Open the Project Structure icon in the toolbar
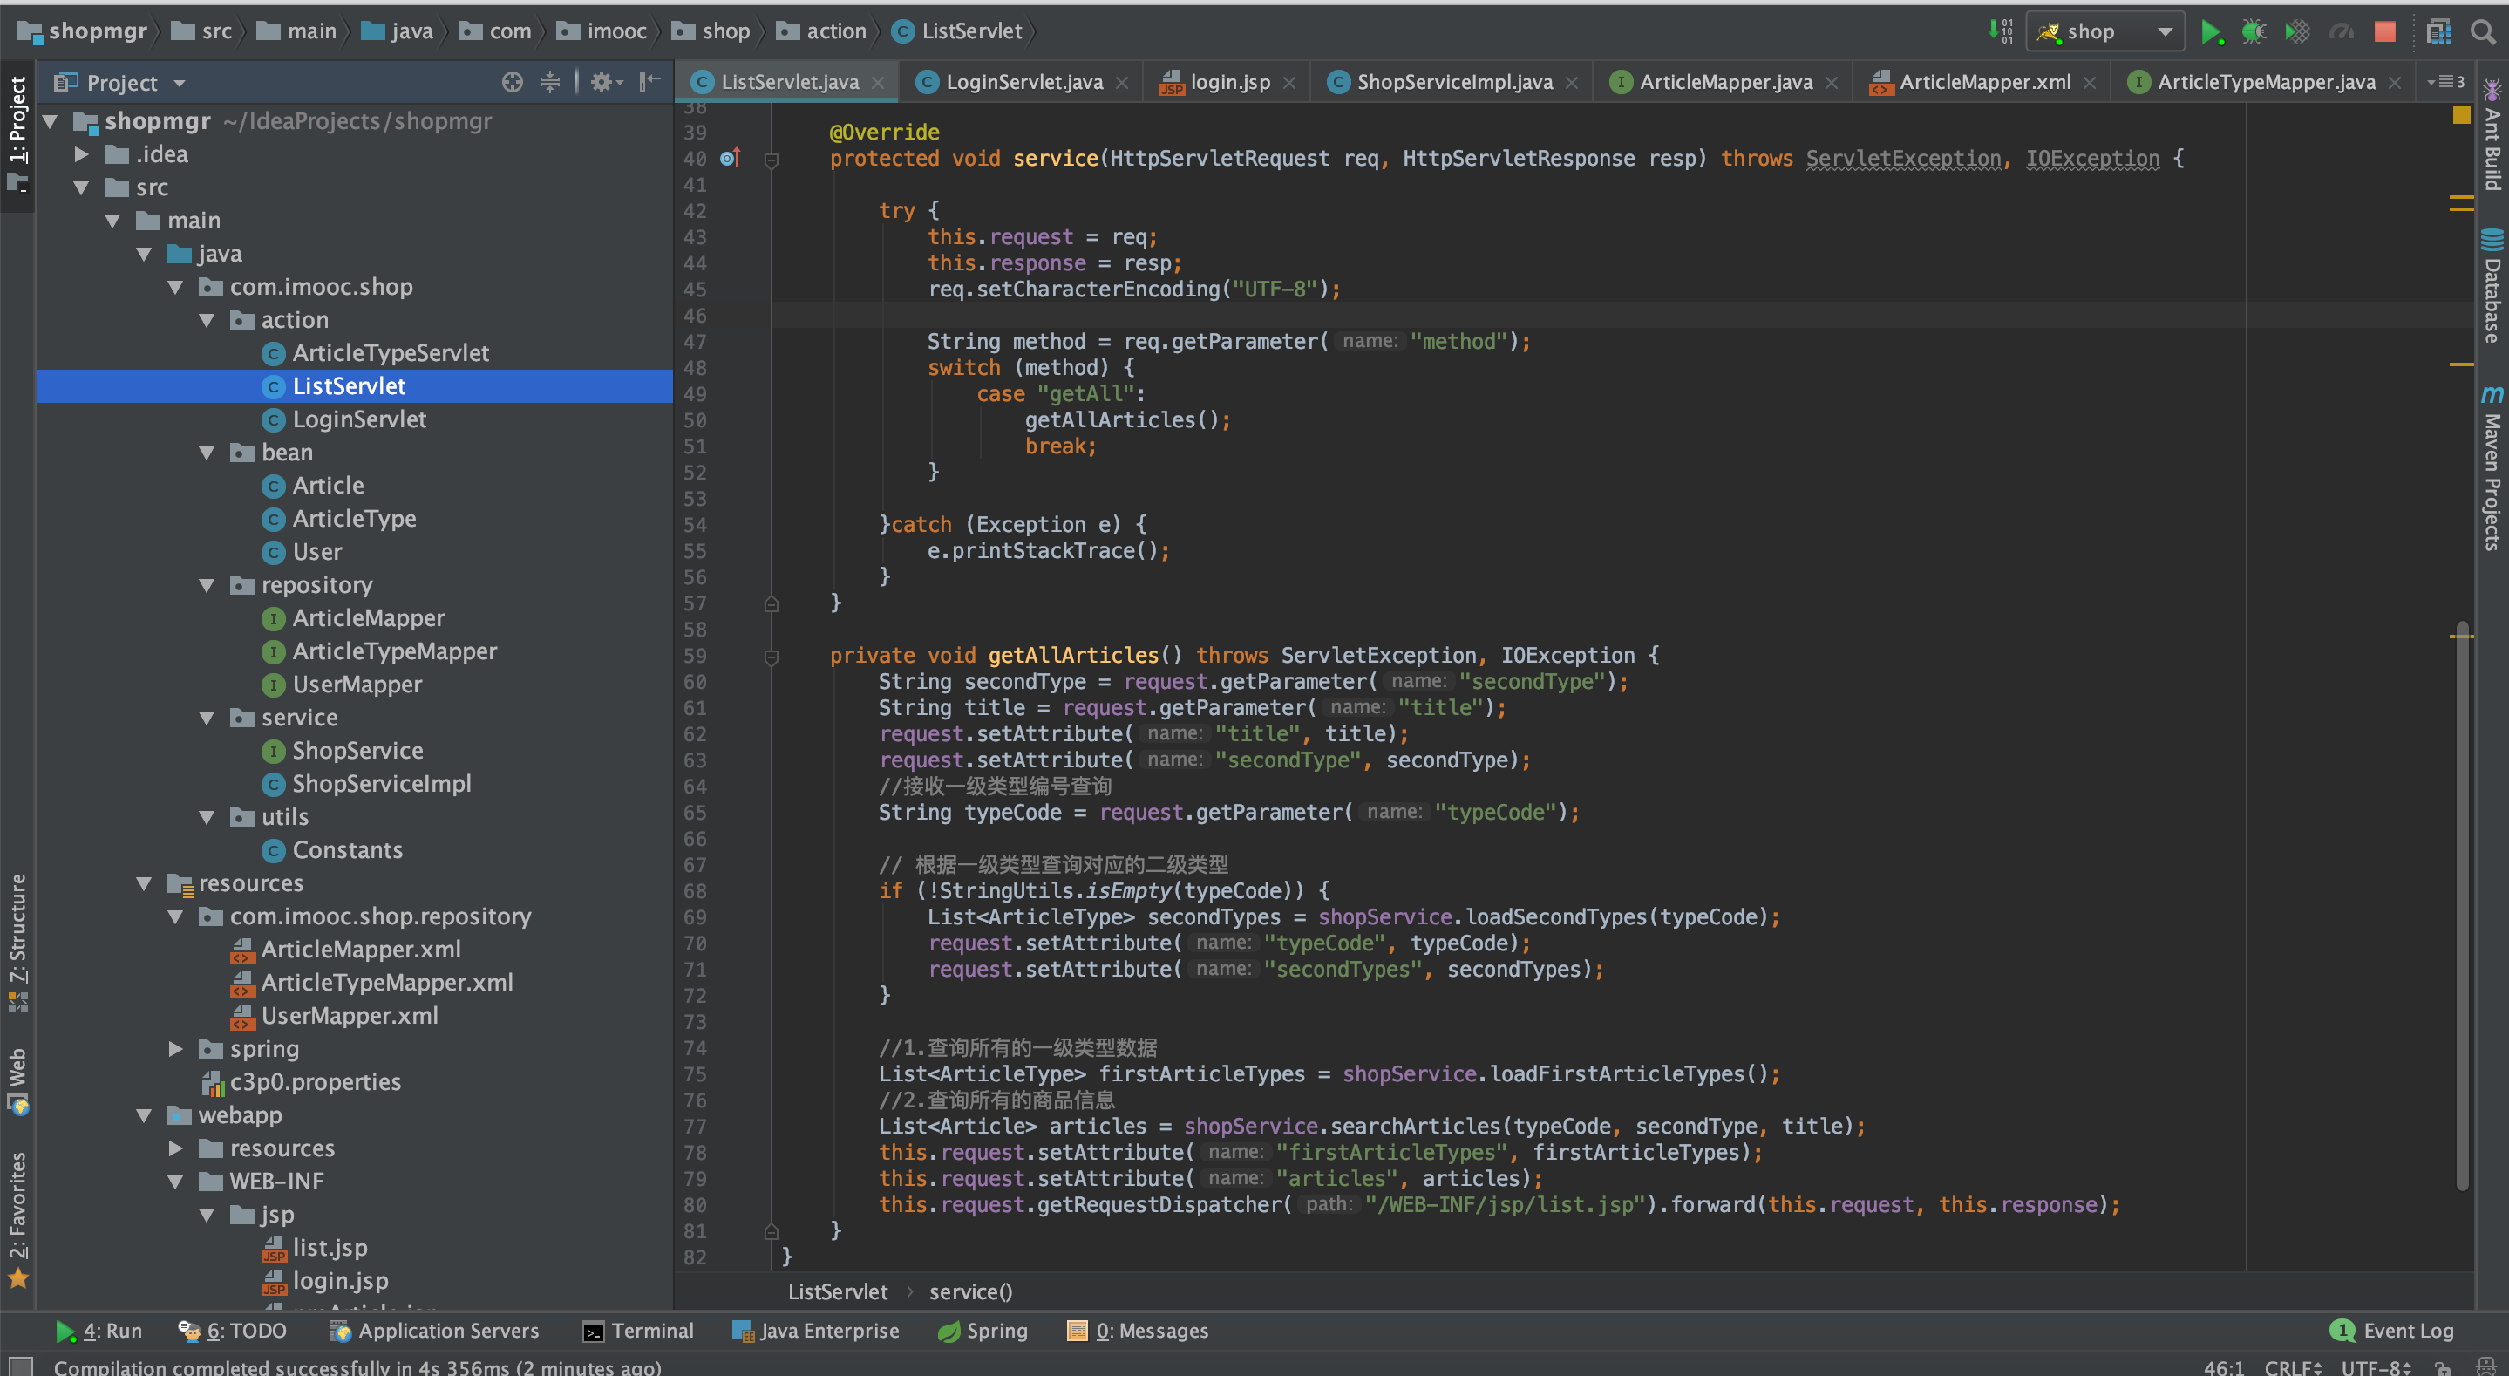The height and width of the screenshot is (1376, 2509). (x=2439, y=31)
